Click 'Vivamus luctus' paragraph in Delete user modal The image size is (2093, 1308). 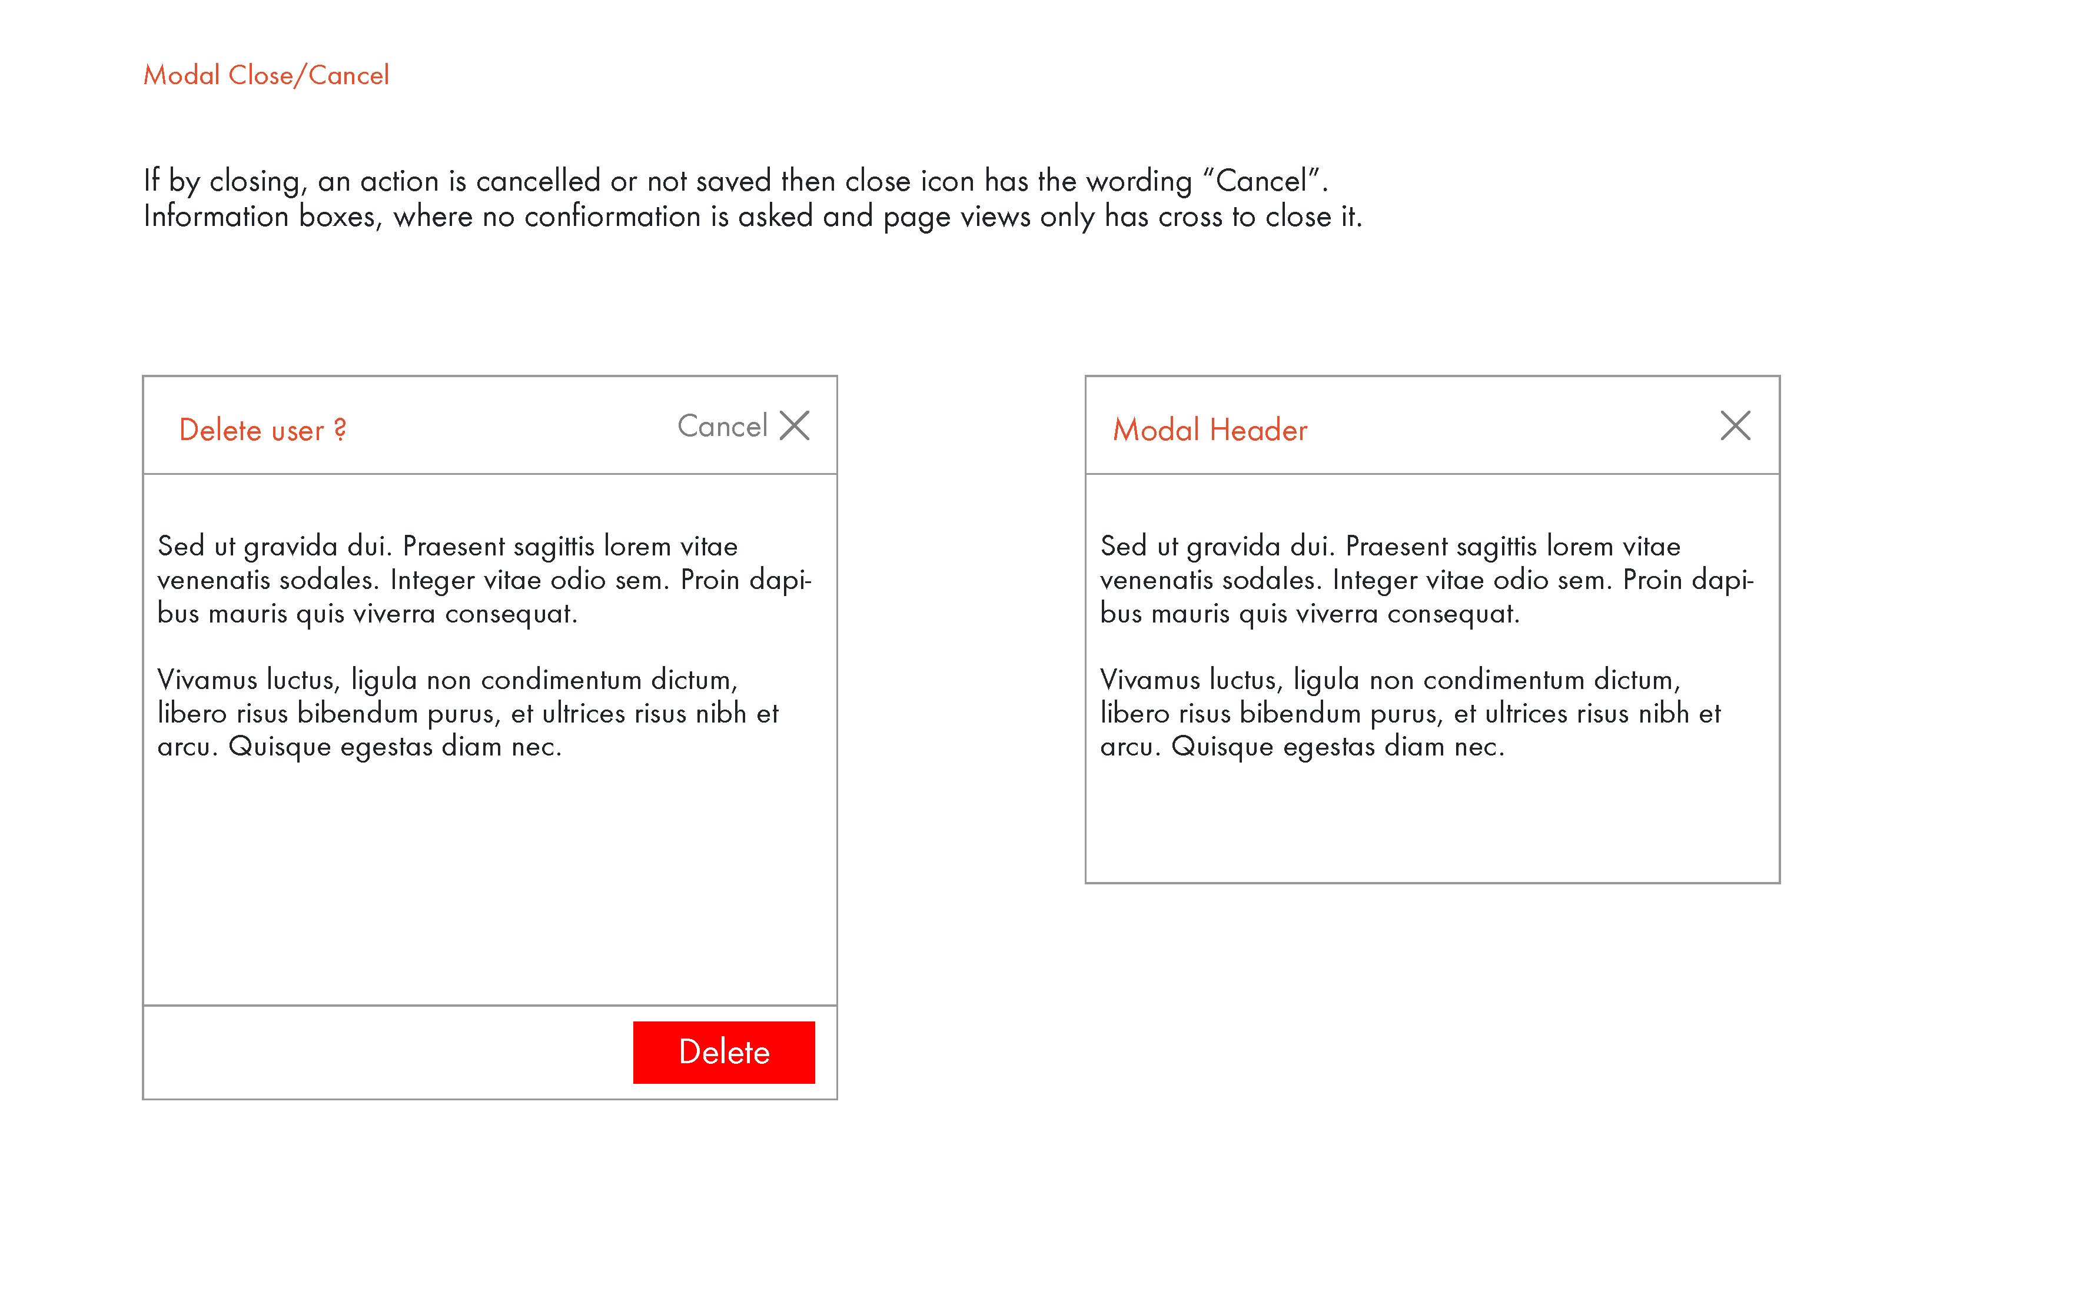click(467, 713)
